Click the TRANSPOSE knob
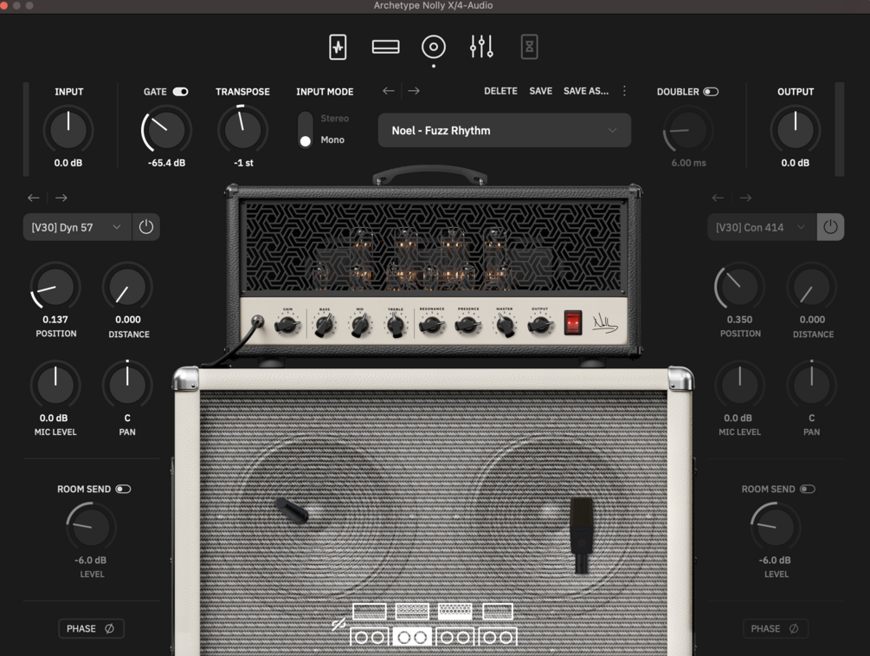Image resolution: width=870 pixels, height=656 pixels. coord(242,129)
